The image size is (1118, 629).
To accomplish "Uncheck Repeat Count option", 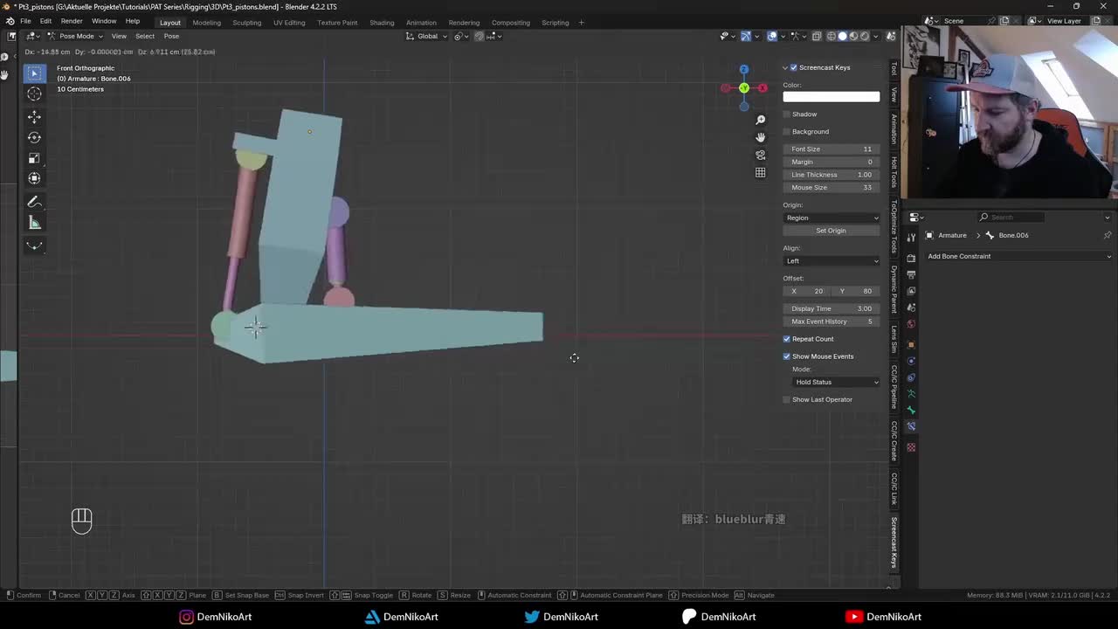I will (787, 339).
